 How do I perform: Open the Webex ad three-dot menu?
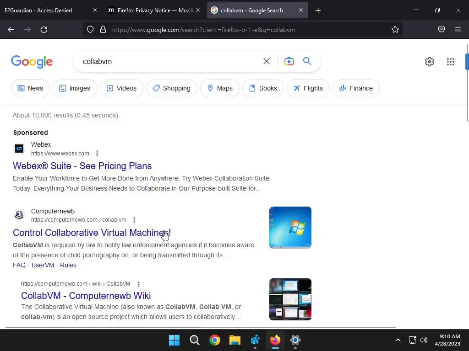pyautogui.click(x=97, y=154)
